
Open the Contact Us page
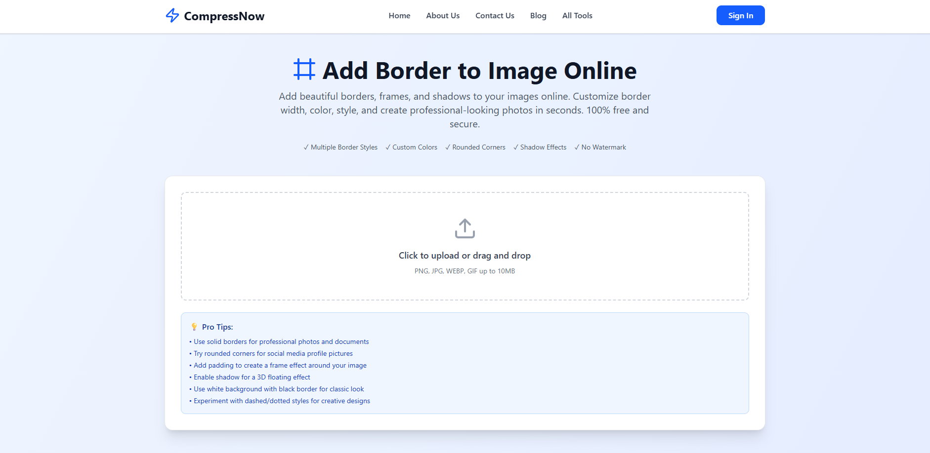pos(495,15)
